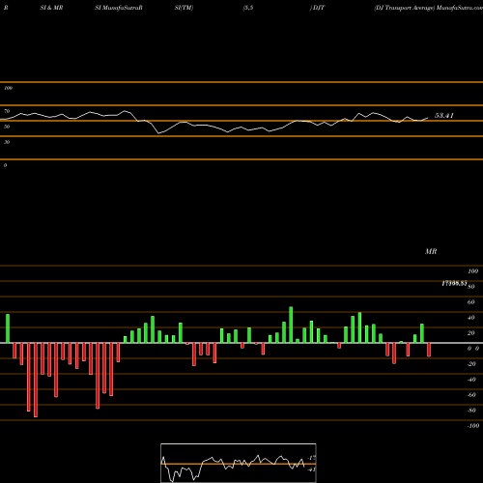Click the 'SI & MR' header text
This screenshot has height=483, width=483.
(51, 8)
